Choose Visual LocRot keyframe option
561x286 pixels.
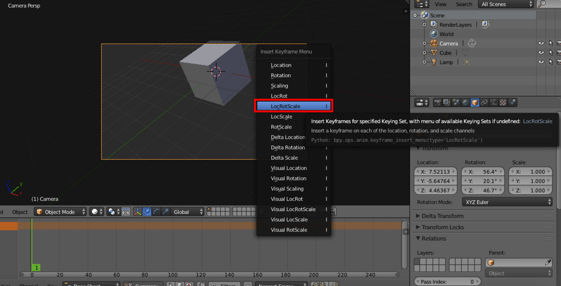[x=294, y=199]
